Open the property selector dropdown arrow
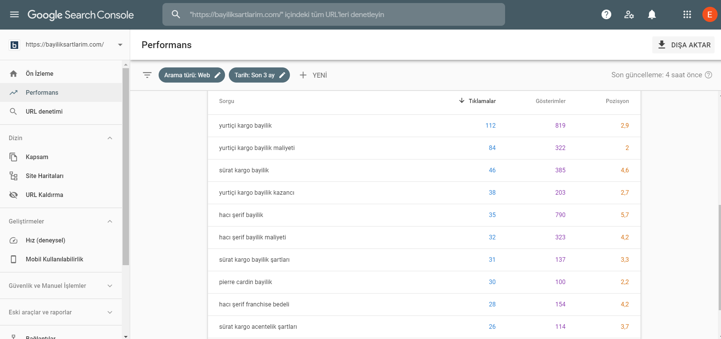The width and height of the screenshot is (721, 339). (120, 45)
